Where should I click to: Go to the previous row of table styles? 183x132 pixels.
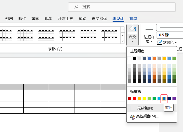pyautogui.click(x=122, y=29)
